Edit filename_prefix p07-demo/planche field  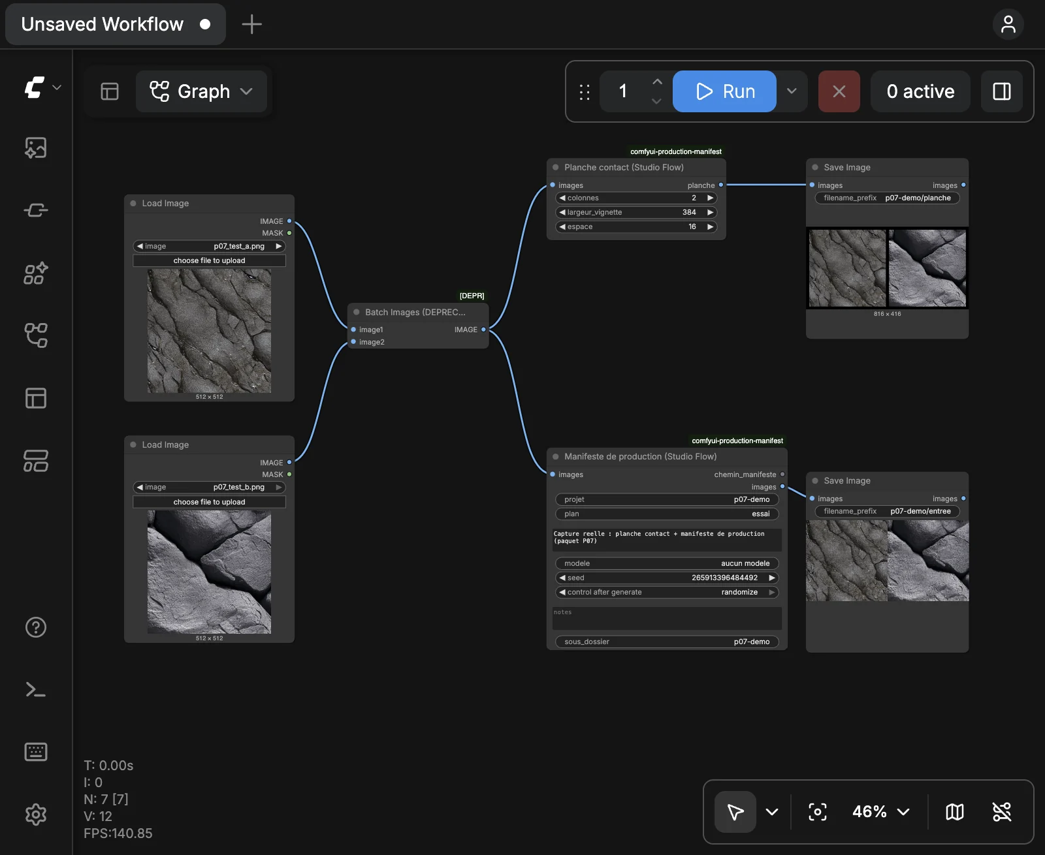point(888,198)
